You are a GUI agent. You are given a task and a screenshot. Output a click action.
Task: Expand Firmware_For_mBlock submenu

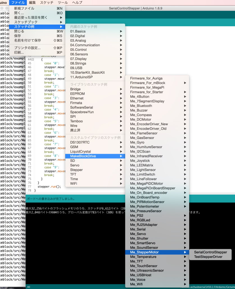coord(157,83)
